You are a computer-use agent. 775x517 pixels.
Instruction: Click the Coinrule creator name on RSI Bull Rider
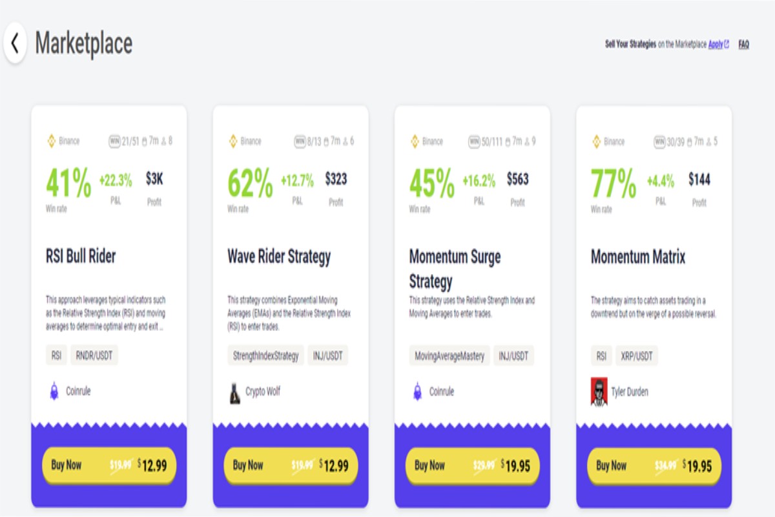77,391
